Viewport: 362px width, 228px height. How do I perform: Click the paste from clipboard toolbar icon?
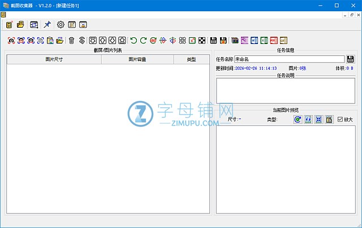(50, 40)
